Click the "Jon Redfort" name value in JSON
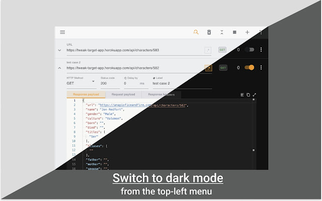 coord(112,110)
